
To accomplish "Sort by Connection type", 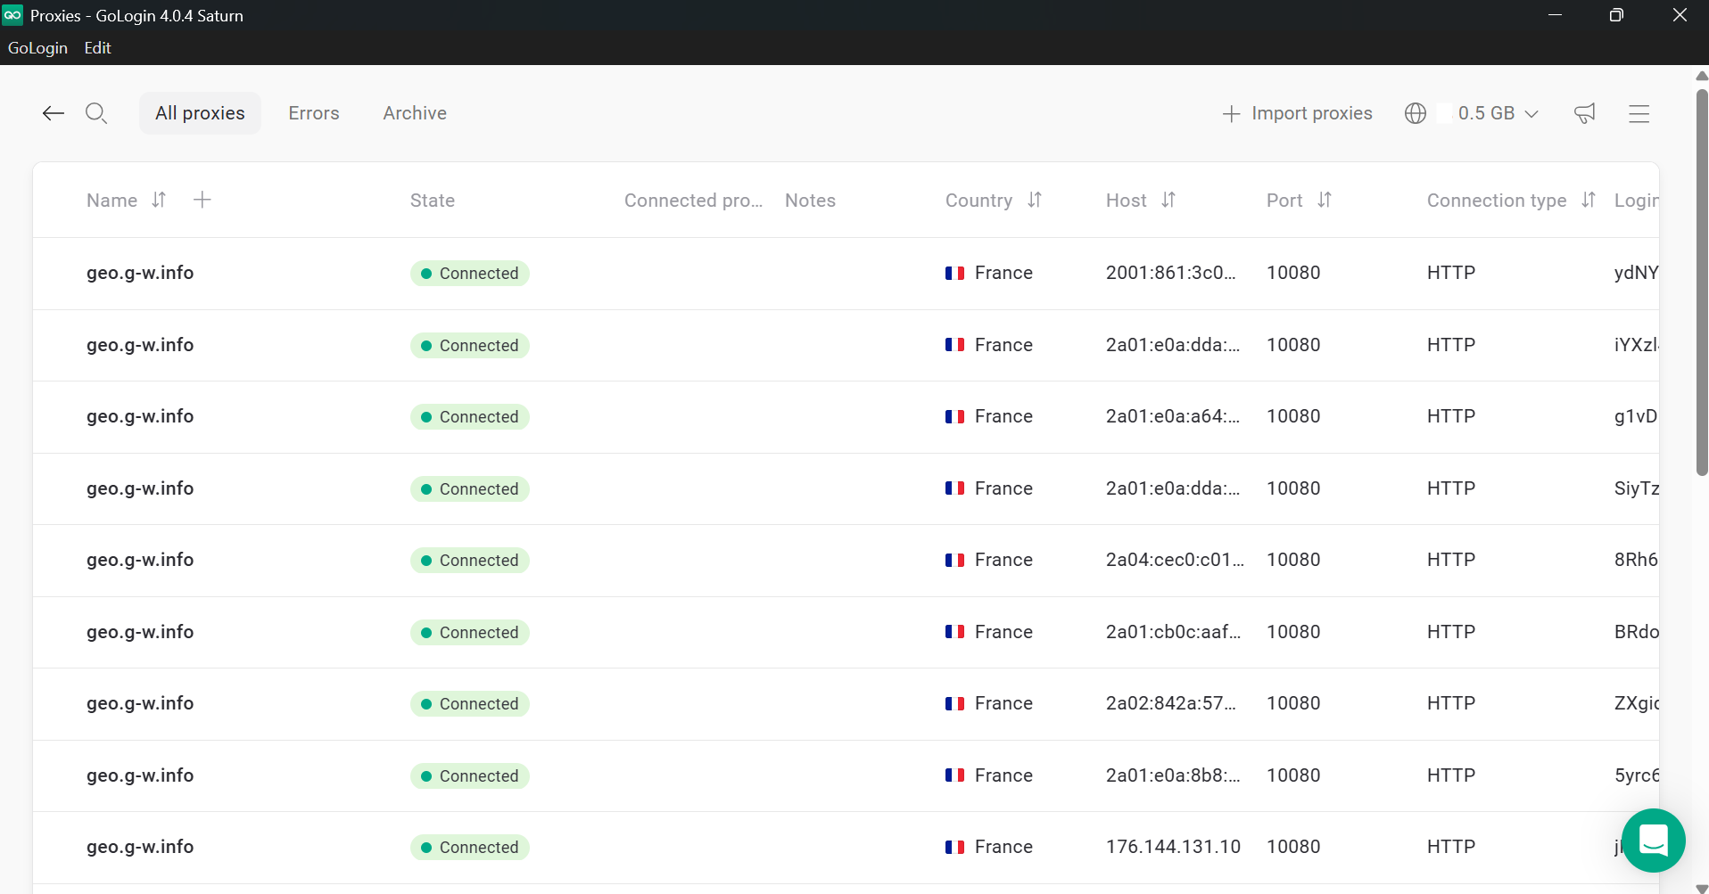I will click(x=1589, y=200).
